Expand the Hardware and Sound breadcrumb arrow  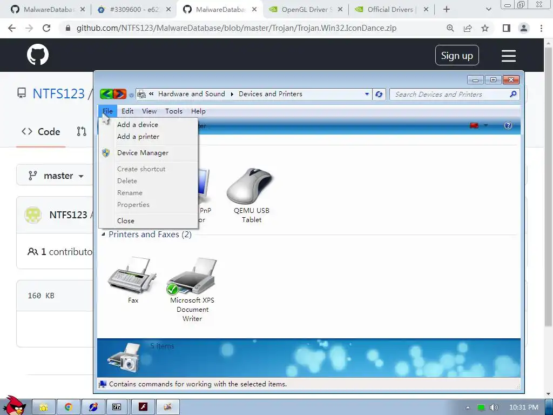232,94
